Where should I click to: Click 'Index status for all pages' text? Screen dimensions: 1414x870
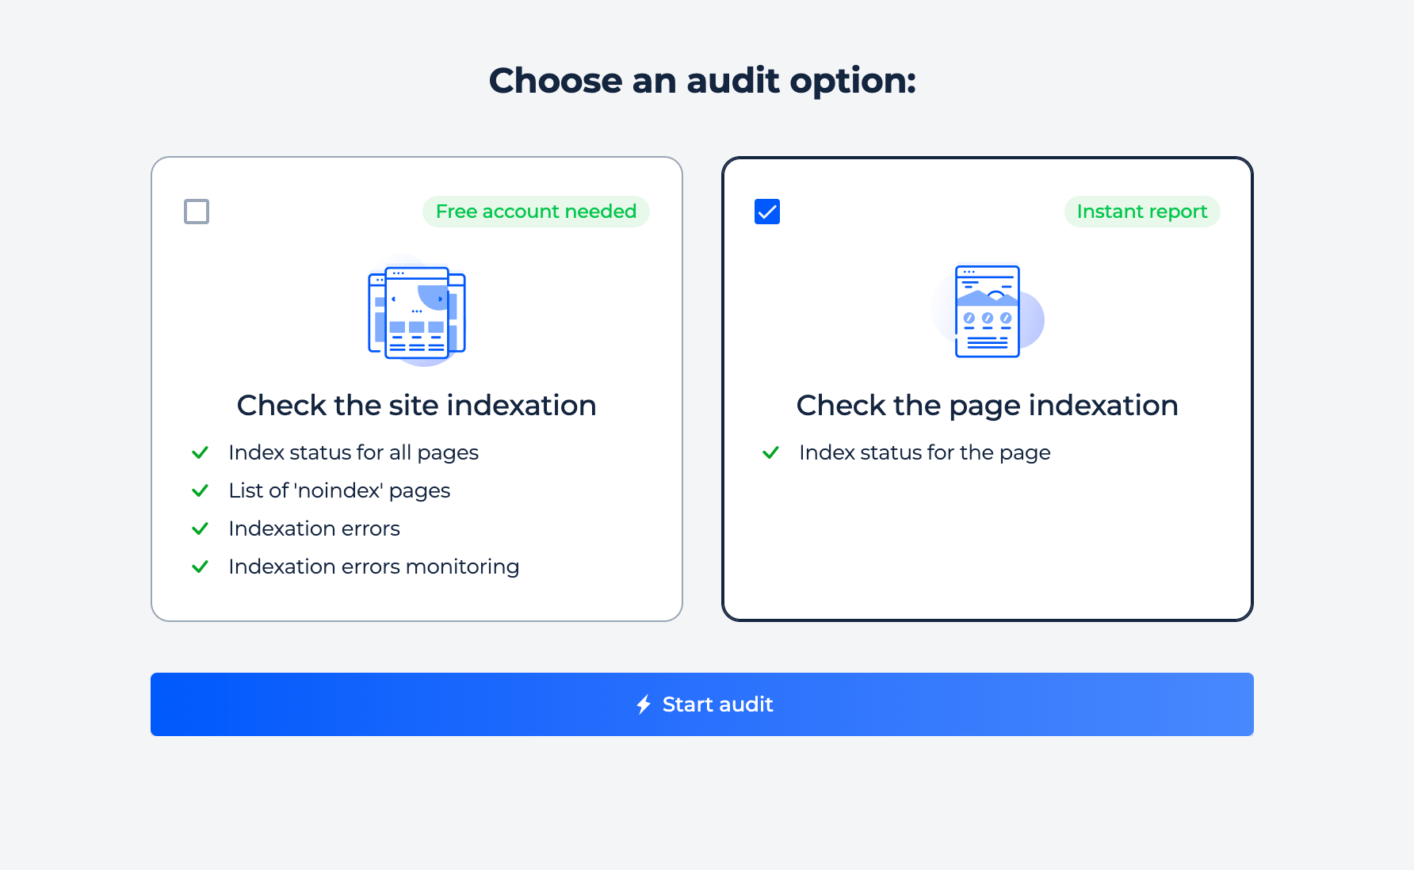(x=353, y=452)
